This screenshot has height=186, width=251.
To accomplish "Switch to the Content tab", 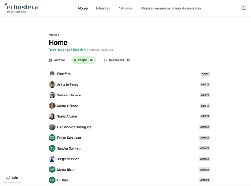I will pos(57,60).
